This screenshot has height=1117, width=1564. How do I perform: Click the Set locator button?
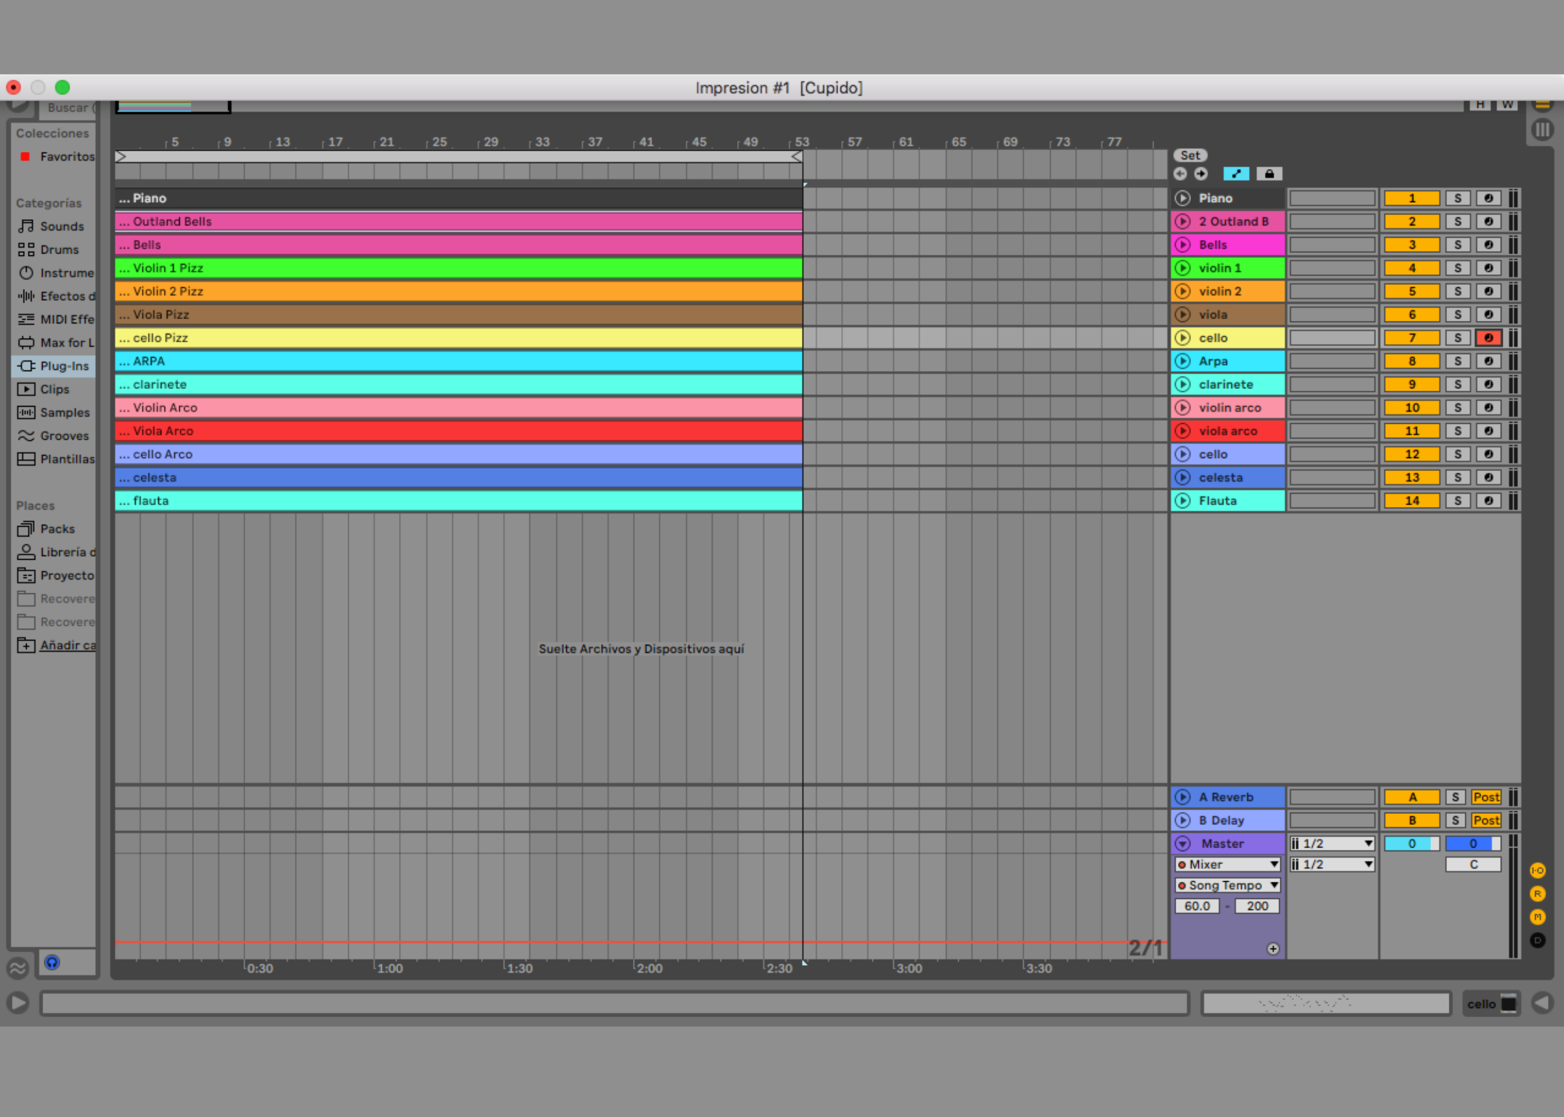pos(1190,155)
